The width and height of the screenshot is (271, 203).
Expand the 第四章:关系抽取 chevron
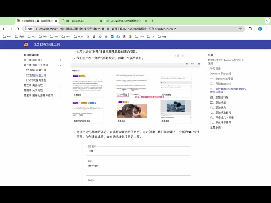point(61,91)
